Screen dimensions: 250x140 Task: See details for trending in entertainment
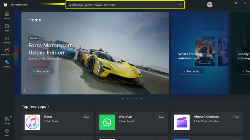[191, 71]
